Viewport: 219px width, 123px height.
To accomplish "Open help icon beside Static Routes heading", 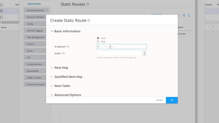I will tap(88, 4).
